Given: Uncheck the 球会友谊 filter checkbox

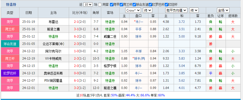Looking at the screenshot, I should click(x=134, y=5).
